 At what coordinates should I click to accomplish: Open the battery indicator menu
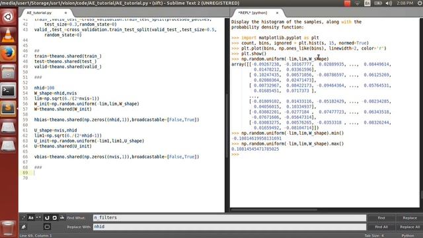[378, 3]
